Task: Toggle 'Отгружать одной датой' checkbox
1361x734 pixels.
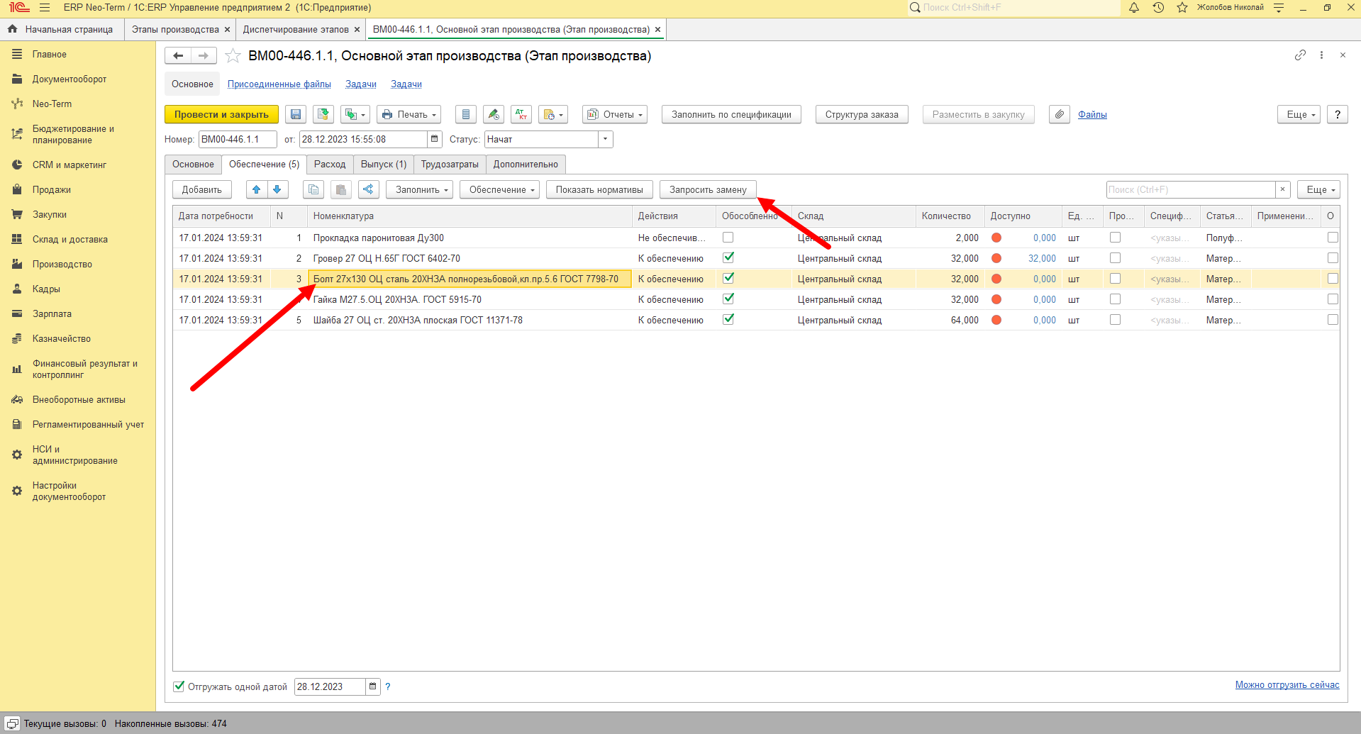Action: point(179,686)
